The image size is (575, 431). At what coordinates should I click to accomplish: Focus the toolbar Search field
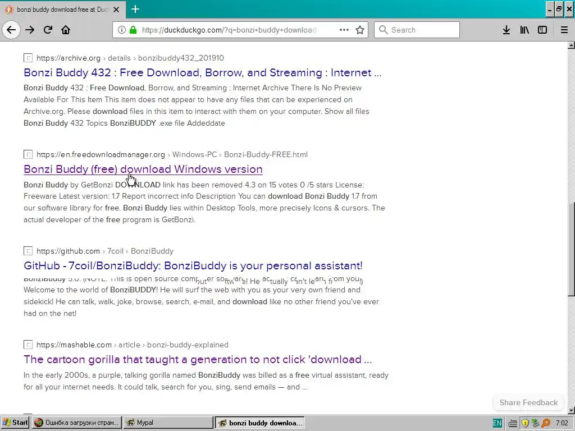click(x=417, y=30)
